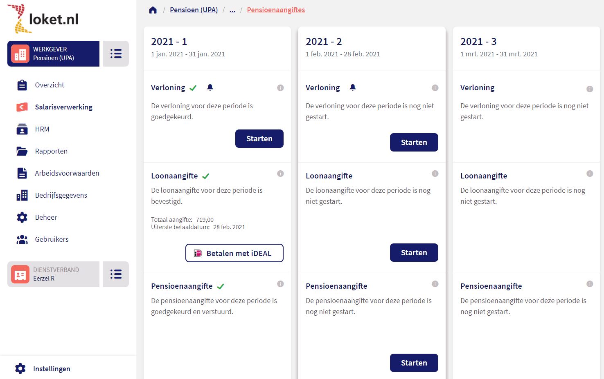The image size is (604, 379).
Task: Start the 2021 - 1 Verloning
Action: point(259,138)
